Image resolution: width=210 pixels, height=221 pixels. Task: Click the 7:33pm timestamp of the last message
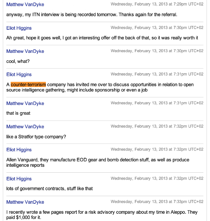point(157,202)
